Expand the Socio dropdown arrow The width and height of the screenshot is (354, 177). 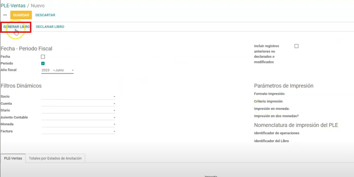point(114,97)
